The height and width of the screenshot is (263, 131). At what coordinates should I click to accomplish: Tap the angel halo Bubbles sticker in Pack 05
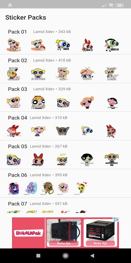click(62, 159)
